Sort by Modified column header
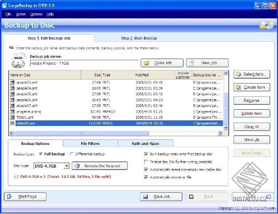Screen dimensions: 278x214 click(x=155, y=75)
